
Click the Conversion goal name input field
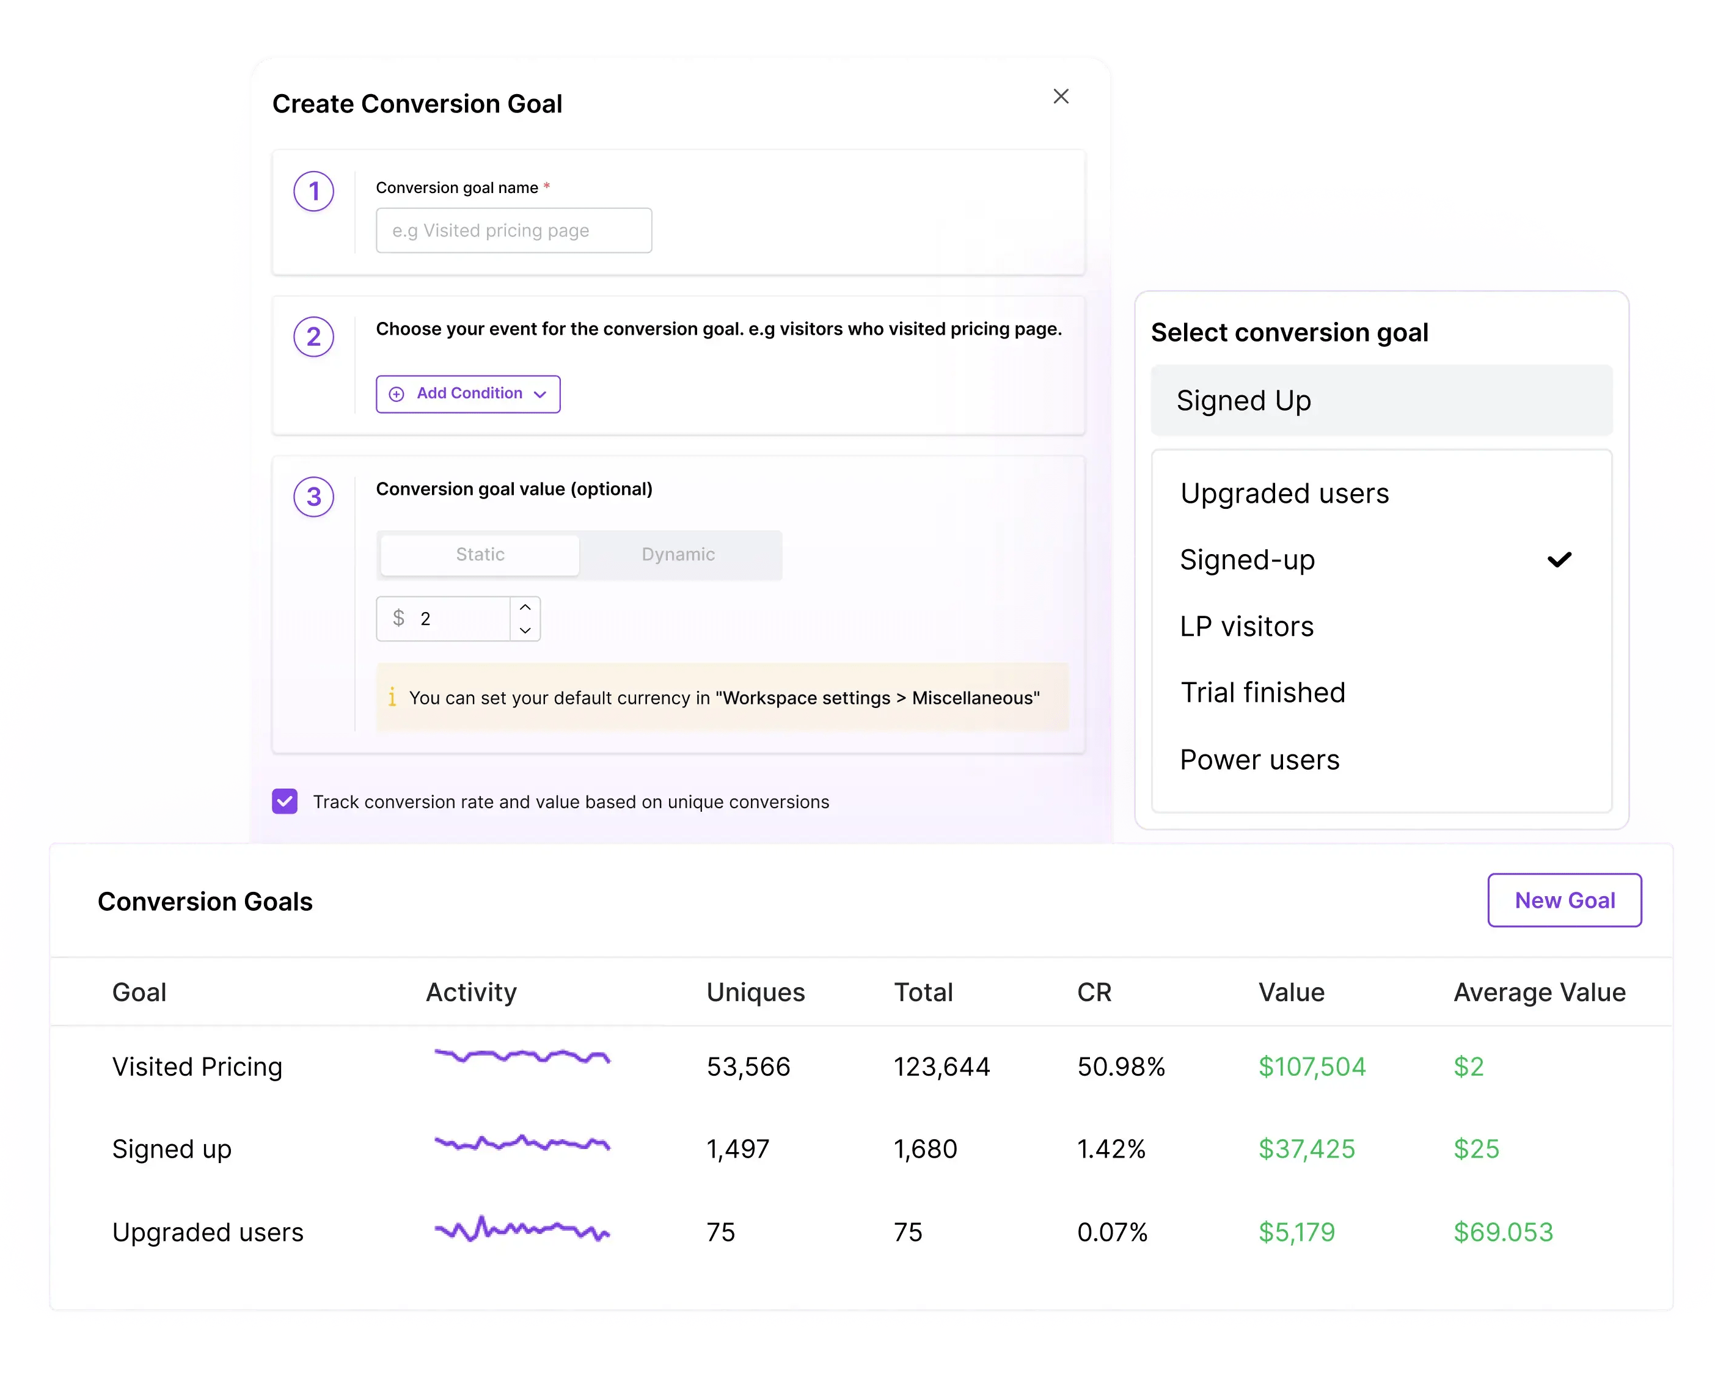513,230
